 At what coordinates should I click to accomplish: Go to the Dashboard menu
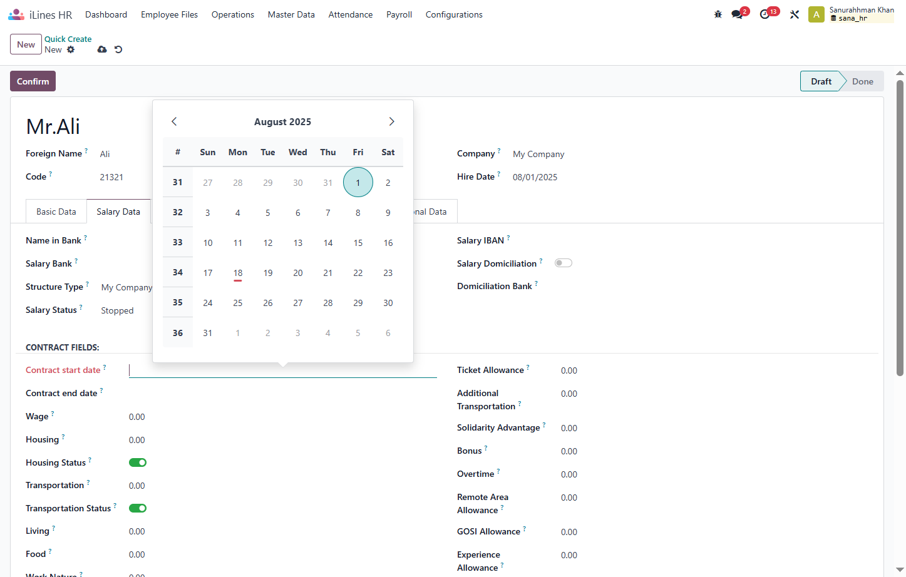click(x=106, y=14)
